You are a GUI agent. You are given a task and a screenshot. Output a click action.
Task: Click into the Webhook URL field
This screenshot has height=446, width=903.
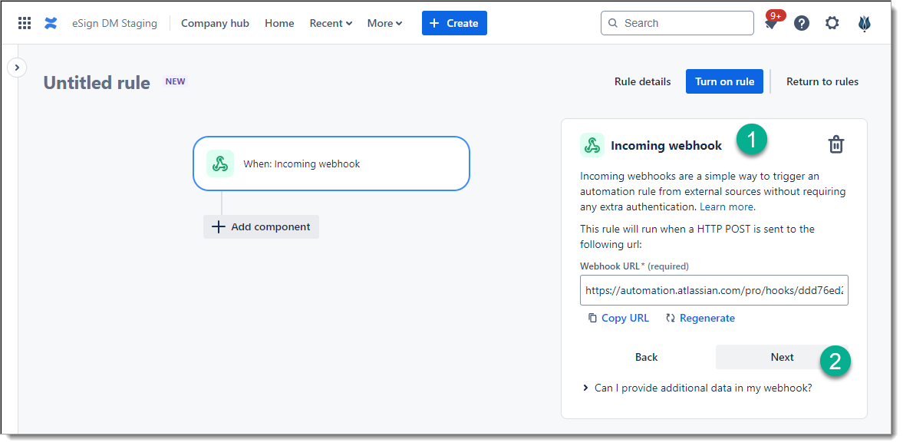714,290
